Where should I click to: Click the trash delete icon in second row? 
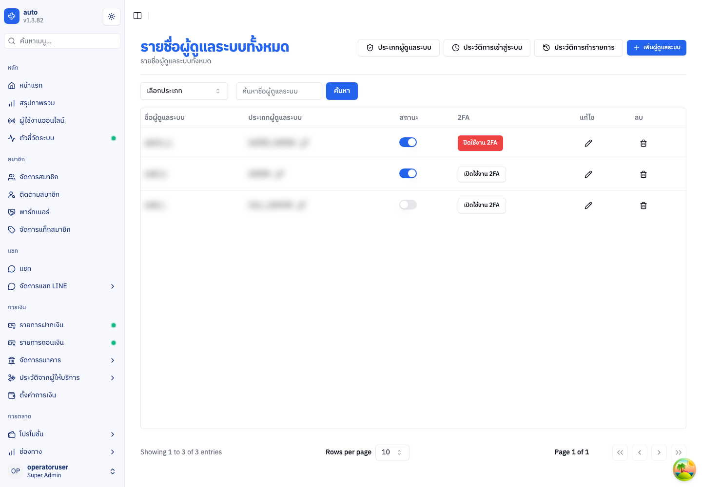coord(643,174)
